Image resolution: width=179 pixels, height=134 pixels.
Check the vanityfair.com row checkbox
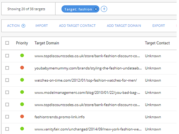(7, 129)
